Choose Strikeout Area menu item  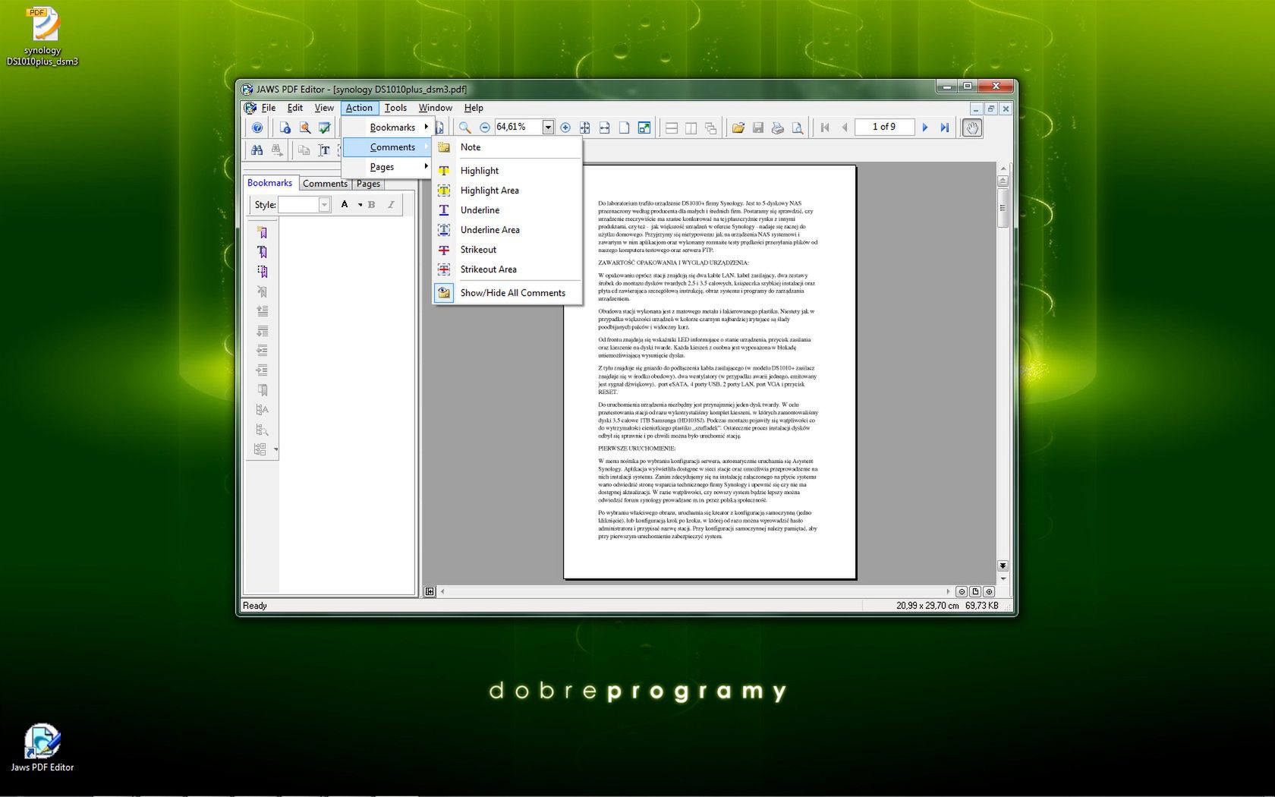(x=508, y=269)
